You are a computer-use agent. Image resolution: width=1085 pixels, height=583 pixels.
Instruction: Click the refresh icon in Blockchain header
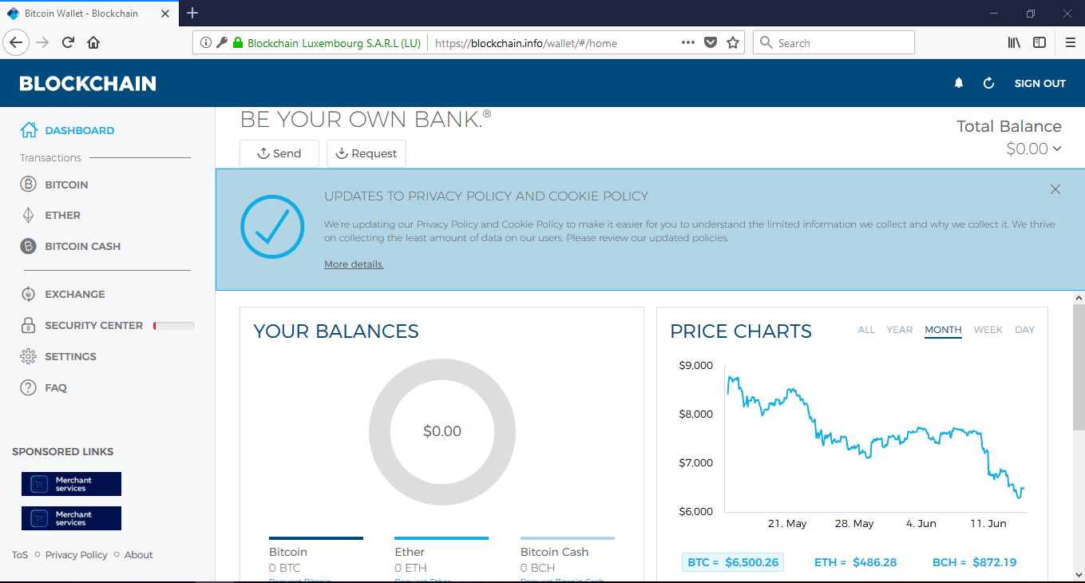click(988, 83)
